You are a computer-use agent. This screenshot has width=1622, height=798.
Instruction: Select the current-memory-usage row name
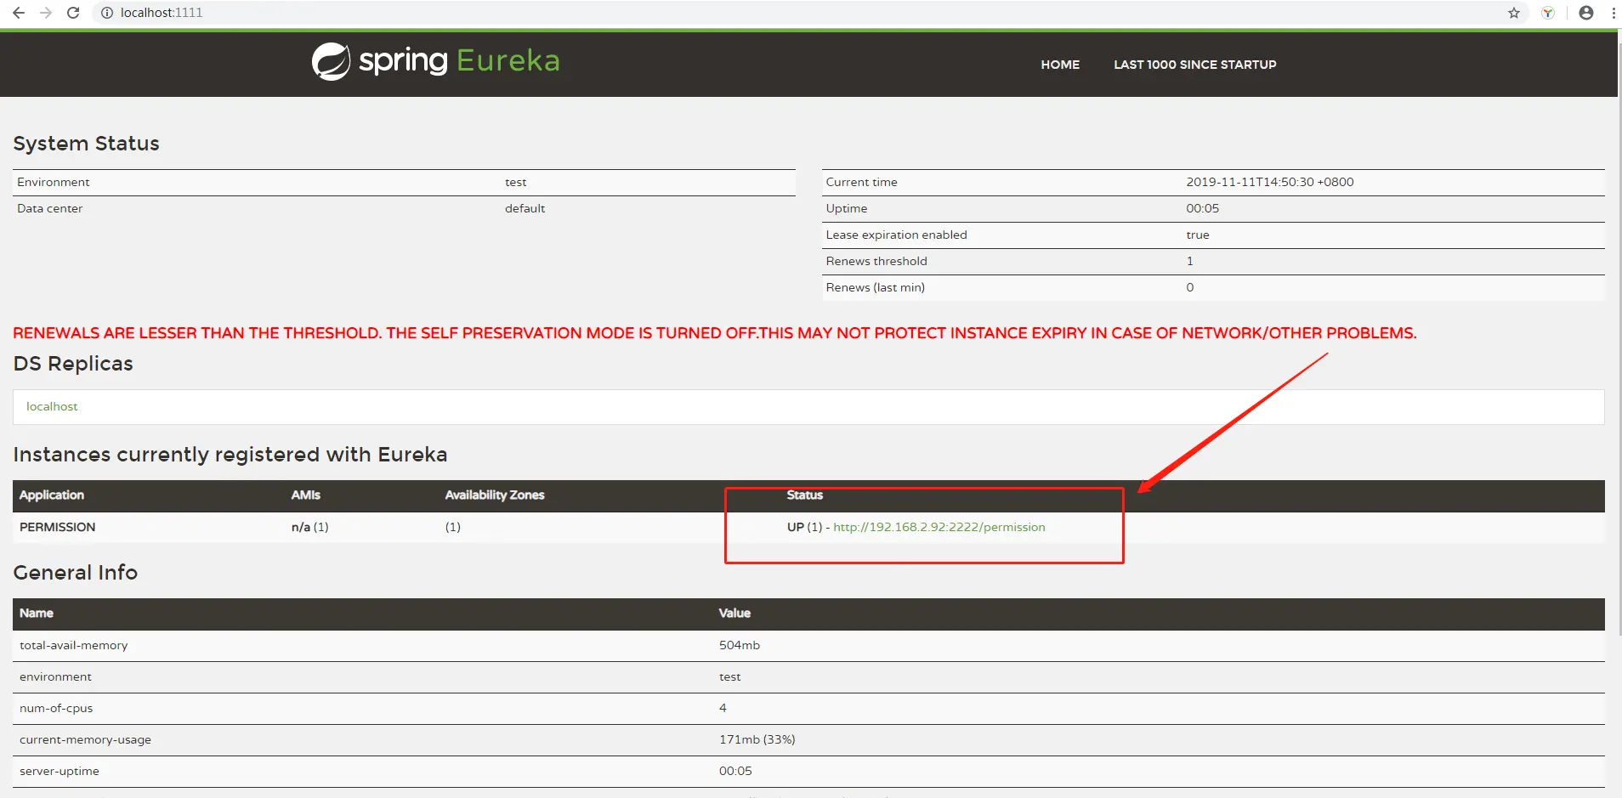tap(86, 739)
